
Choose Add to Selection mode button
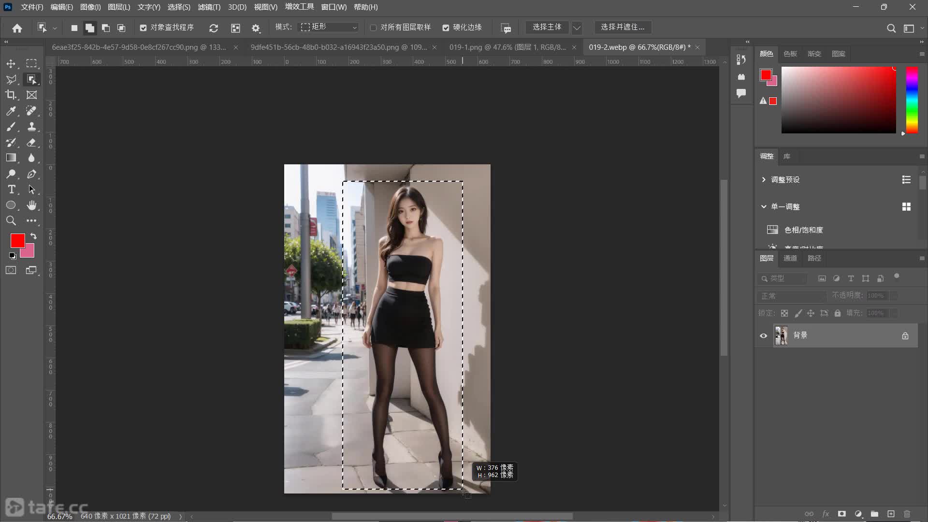[90, 28]
